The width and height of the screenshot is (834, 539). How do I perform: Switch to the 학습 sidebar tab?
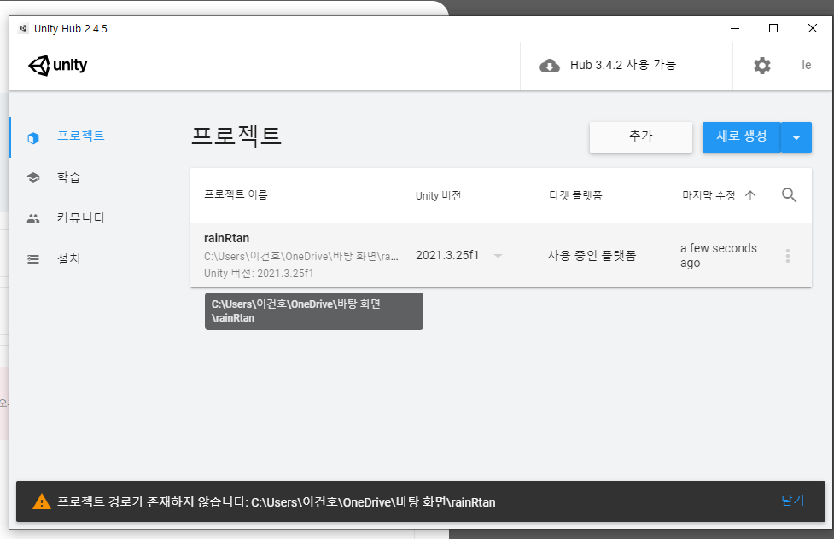pos(68,177)
